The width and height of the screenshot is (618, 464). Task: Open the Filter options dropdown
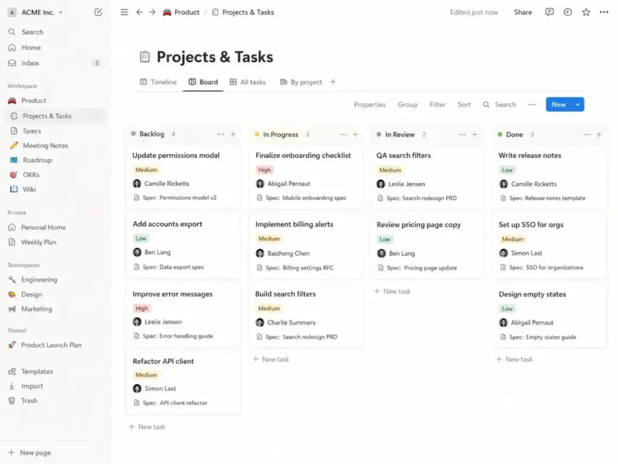pyautogui.click(x=437, y=105)
